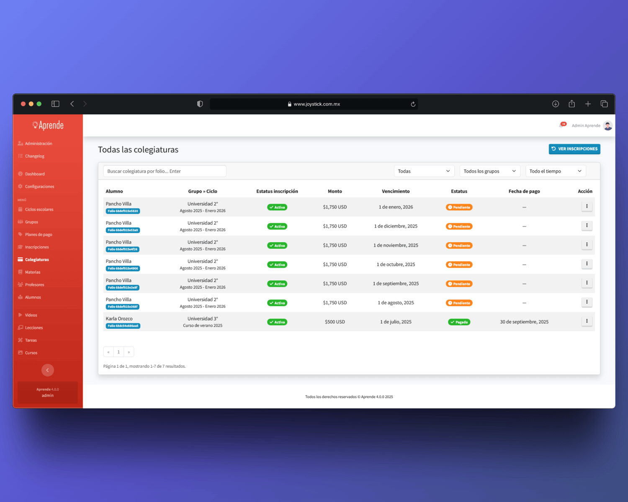Expand the Todas status filter dropdown

click(424, 171)
